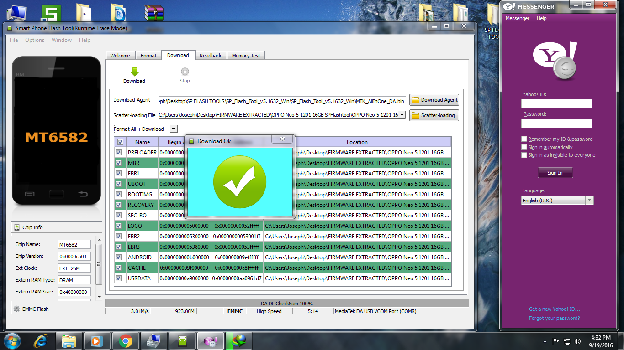Switch to the Readback tab
Viewport: 624px width, 350px height.
click(x=211, y=56)
